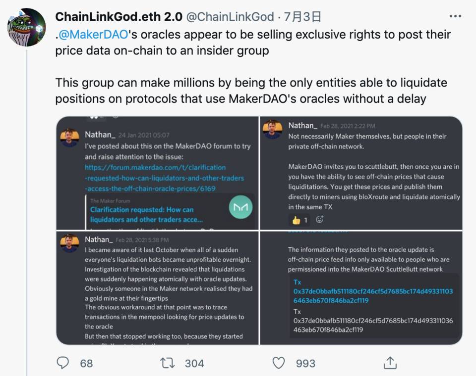Open the bottom-right Tx hash image

pos(361,288)
